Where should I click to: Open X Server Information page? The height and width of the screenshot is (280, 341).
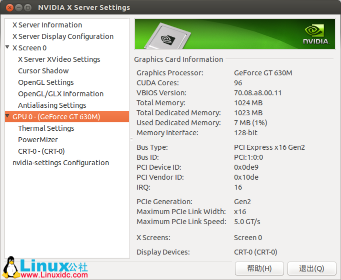click(x=47, y=25)
